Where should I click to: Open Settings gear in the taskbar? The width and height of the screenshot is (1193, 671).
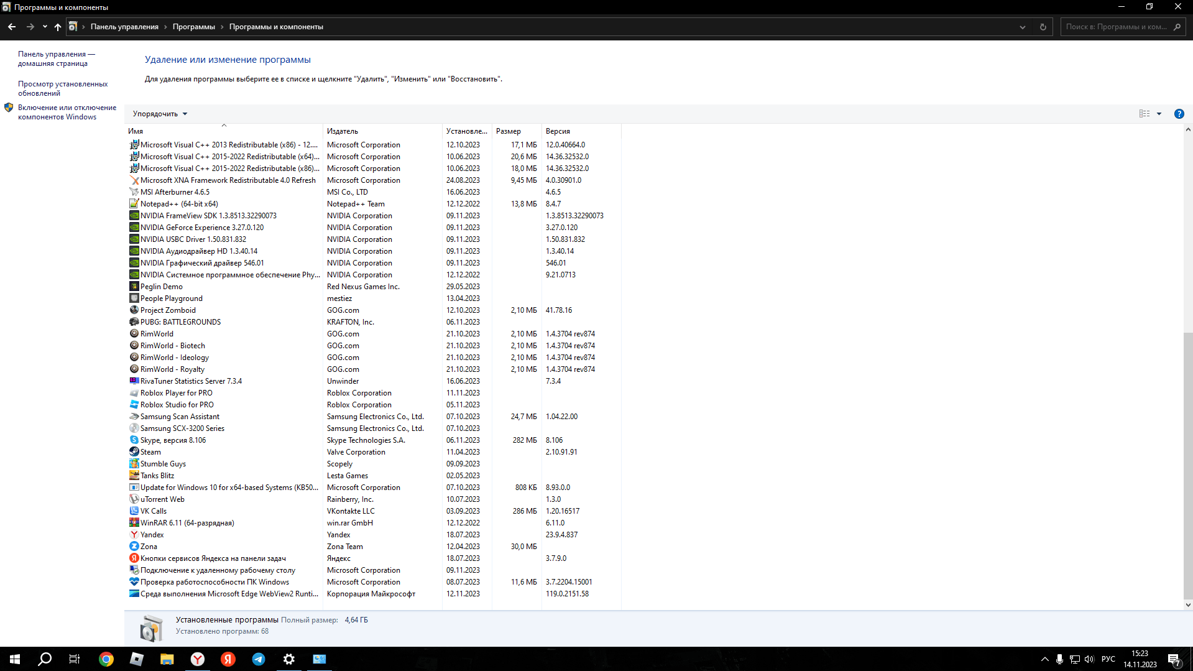point(289,659)
